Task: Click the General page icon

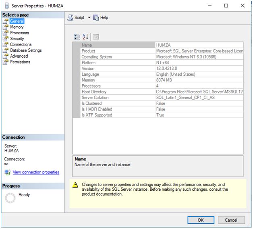Action: 6,21
